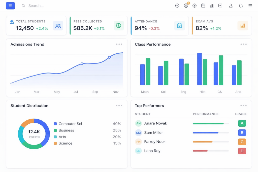Open the bar chart reports icon
The width and height of the screenshot is (258, 172).
(212, 6)
